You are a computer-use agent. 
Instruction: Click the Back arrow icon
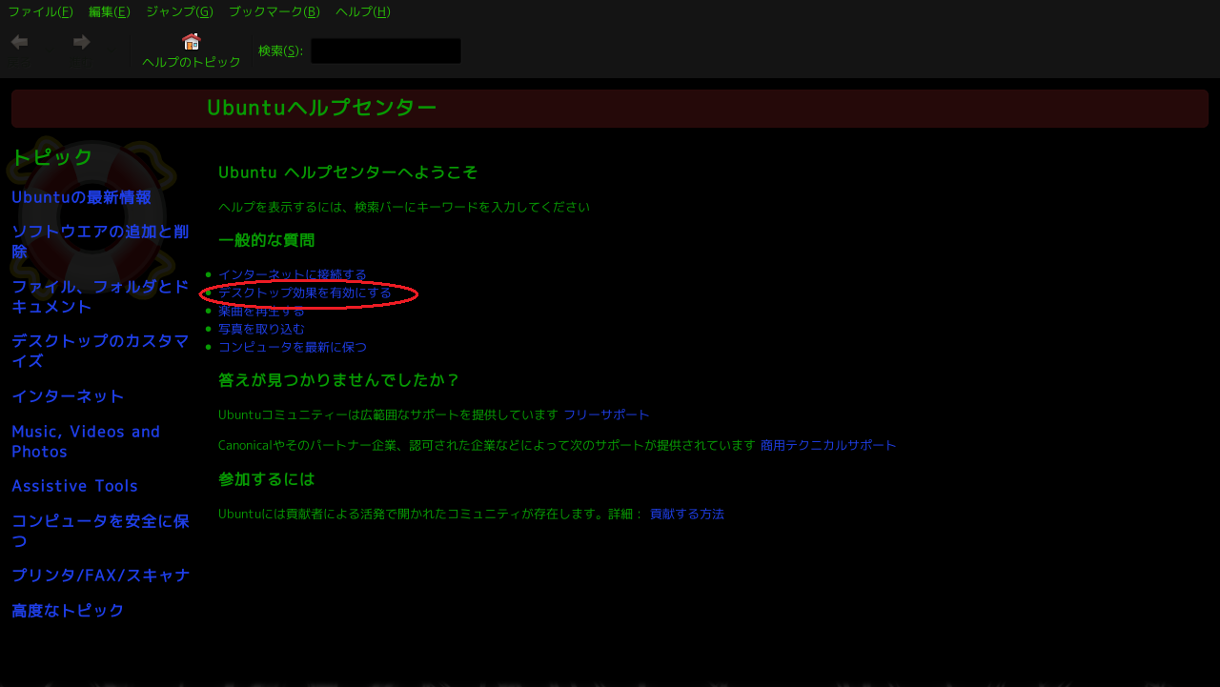19,42
